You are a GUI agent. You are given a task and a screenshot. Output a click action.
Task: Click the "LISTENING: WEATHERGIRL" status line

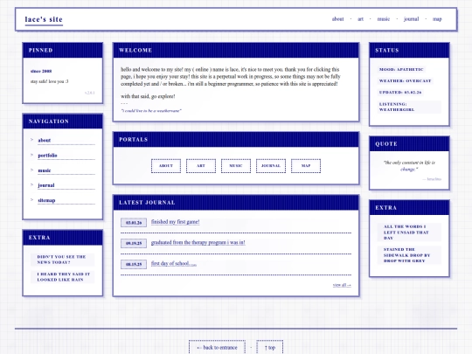click(x=409, y=107)
